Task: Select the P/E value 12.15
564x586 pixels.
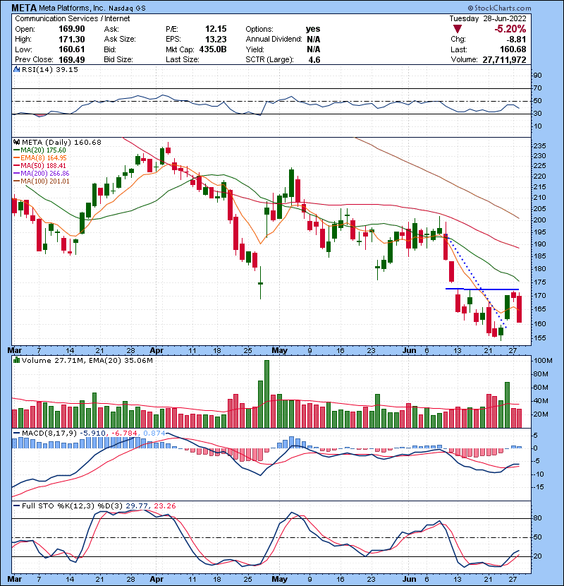Action: (216, 29)
